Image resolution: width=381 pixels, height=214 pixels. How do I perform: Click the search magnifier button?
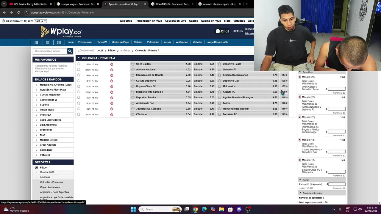70,51
